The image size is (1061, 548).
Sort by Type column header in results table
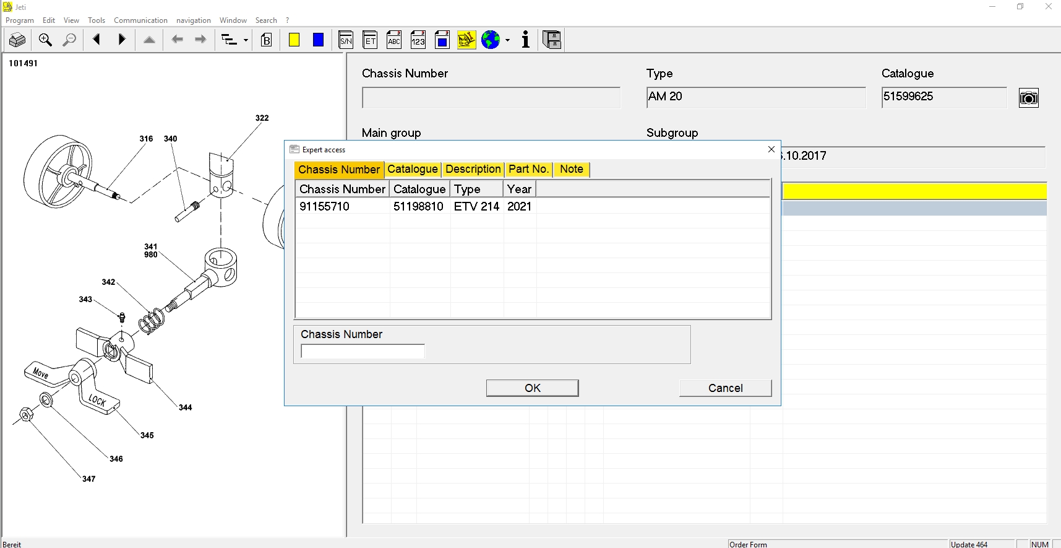click(476, 189)
